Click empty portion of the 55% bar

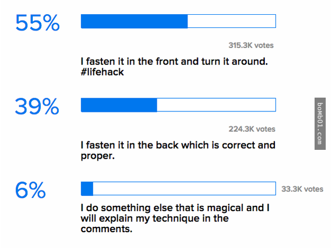(x=231, y=21)
